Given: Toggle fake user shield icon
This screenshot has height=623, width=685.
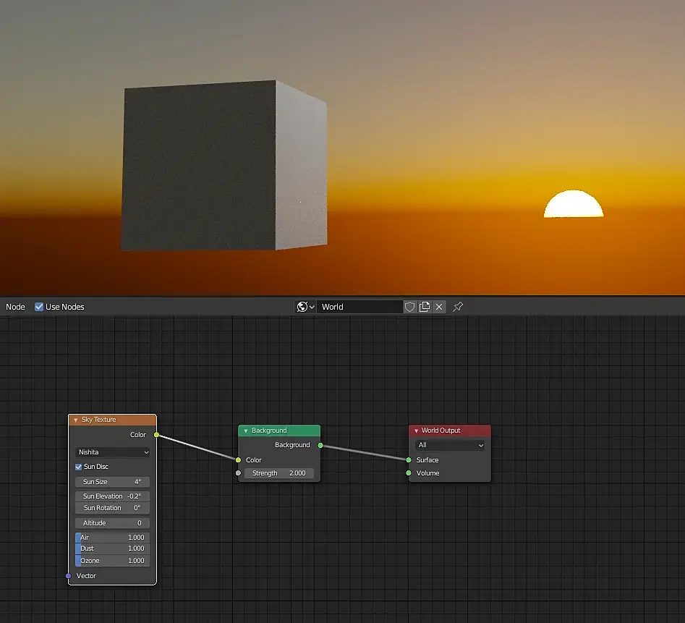Looking at the screenshot, I should [x=409, y=307].
